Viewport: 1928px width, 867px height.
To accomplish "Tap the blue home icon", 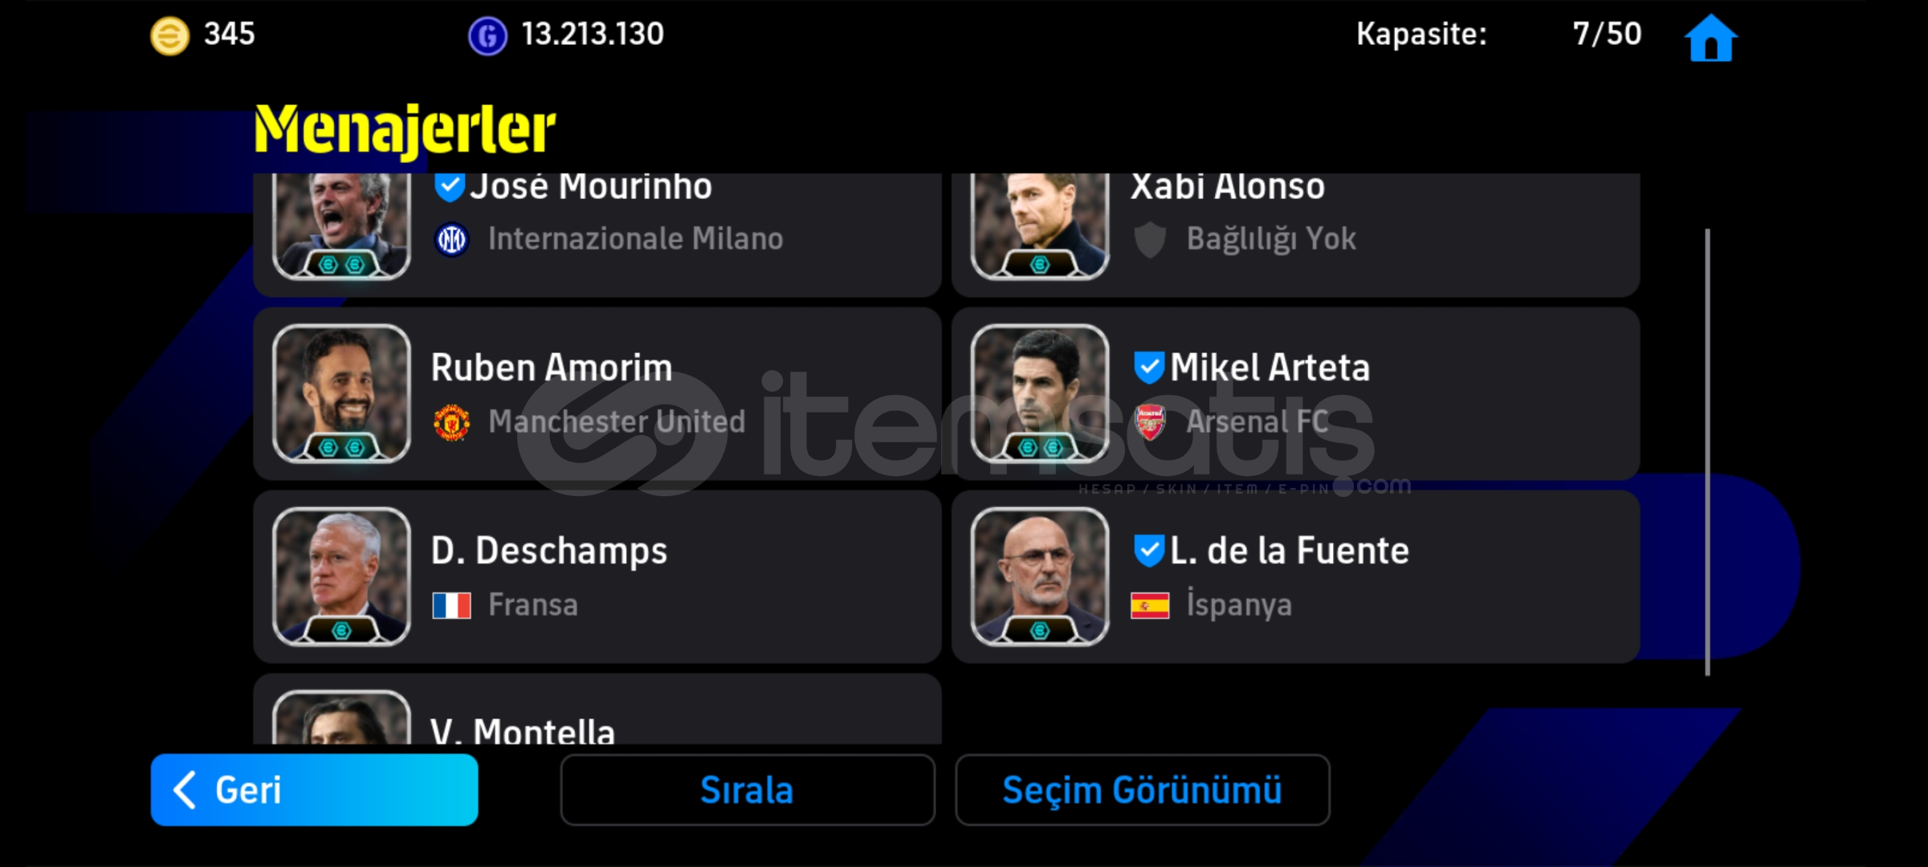I will point(1710,37).
